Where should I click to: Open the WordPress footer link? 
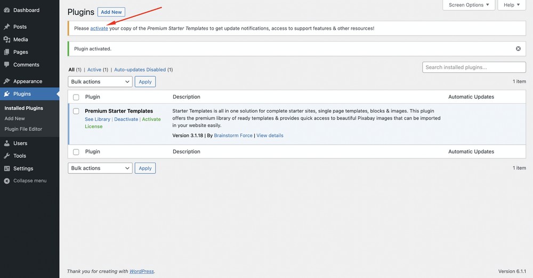142,271
